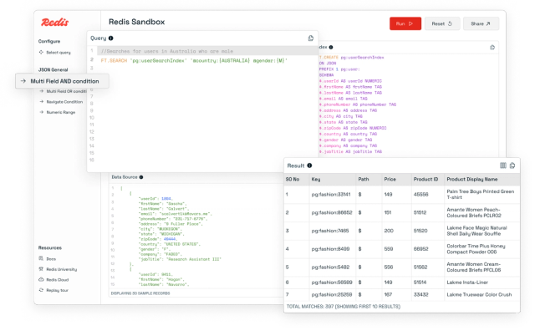Screen dimensions: 535x331
Task: Click the Query panel info icon
Action: click(111, 38)
